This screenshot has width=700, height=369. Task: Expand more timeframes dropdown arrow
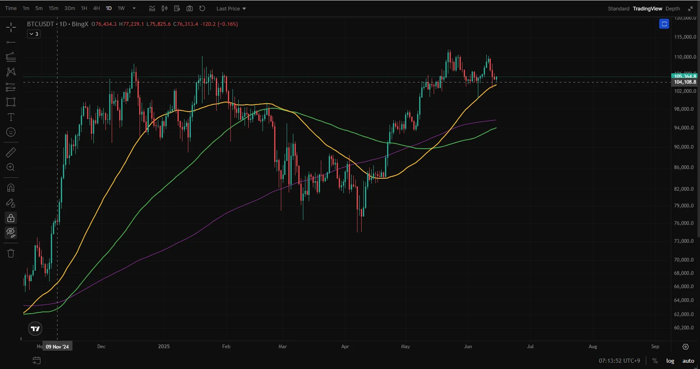pyautogui.click(x=134, y=8)
